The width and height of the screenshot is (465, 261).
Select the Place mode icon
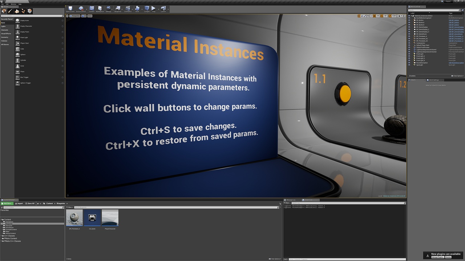pyautogui.click(x=4, y=11)
